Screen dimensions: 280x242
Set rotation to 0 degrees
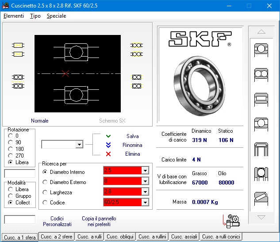13,136
